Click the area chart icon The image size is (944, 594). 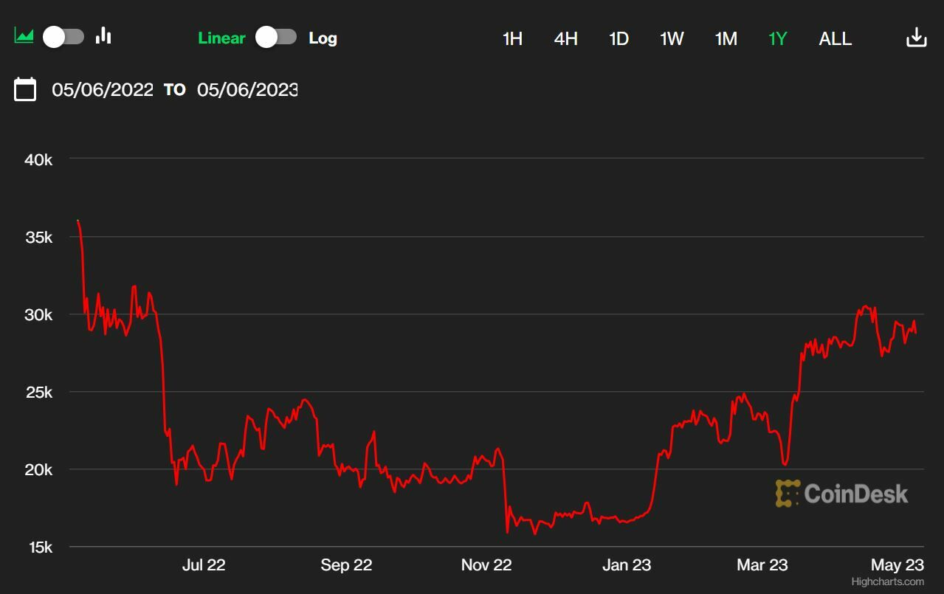click(24, 36)
